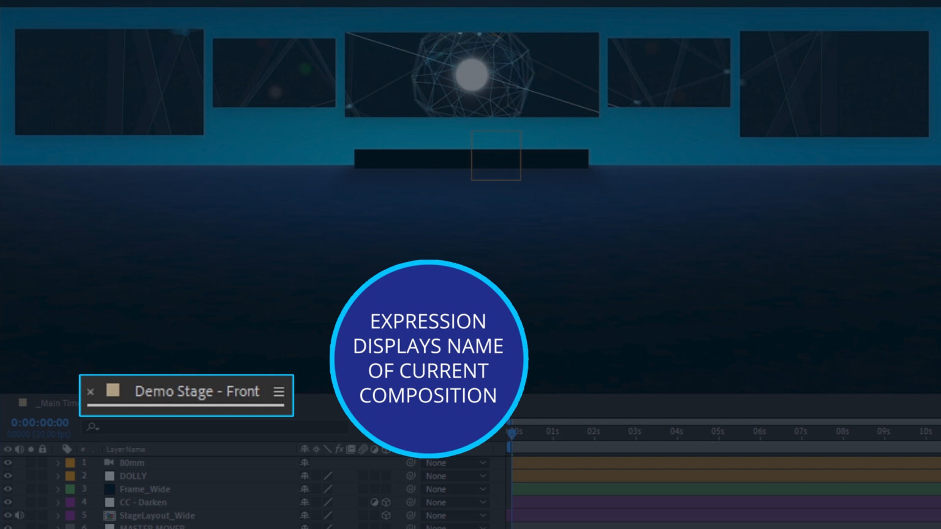Mute audio on the StageLayout_Wide layer
The image size is (941, 529).
[x=19, y=516]
